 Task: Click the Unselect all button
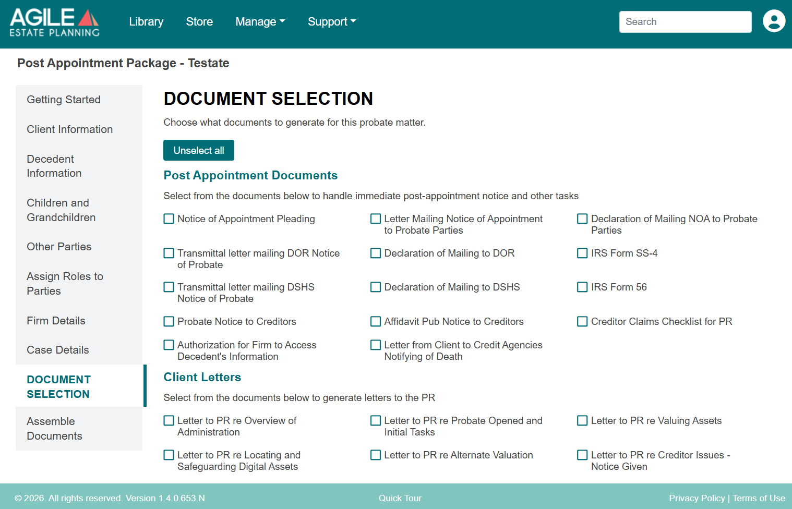[x=199, y=150]
